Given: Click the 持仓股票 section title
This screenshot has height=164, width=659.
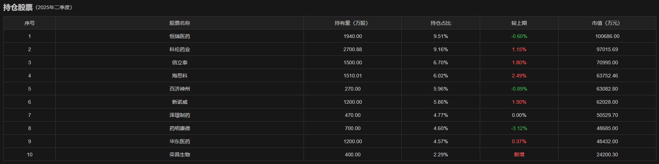Looking at the screenshot, I should 18,7.
